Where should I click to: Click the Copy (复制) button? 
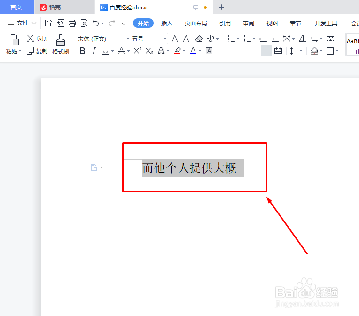(37, 51)
